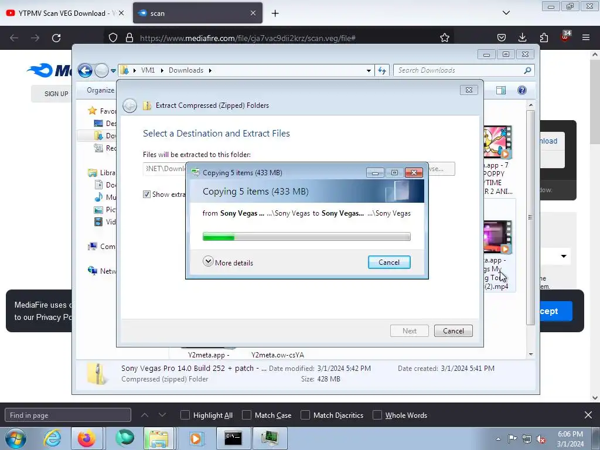Image resolution: width=600 pixels, height=450 pixels.
Task: Cancel the Copying 5 items operation
Action: coord(389,262)
